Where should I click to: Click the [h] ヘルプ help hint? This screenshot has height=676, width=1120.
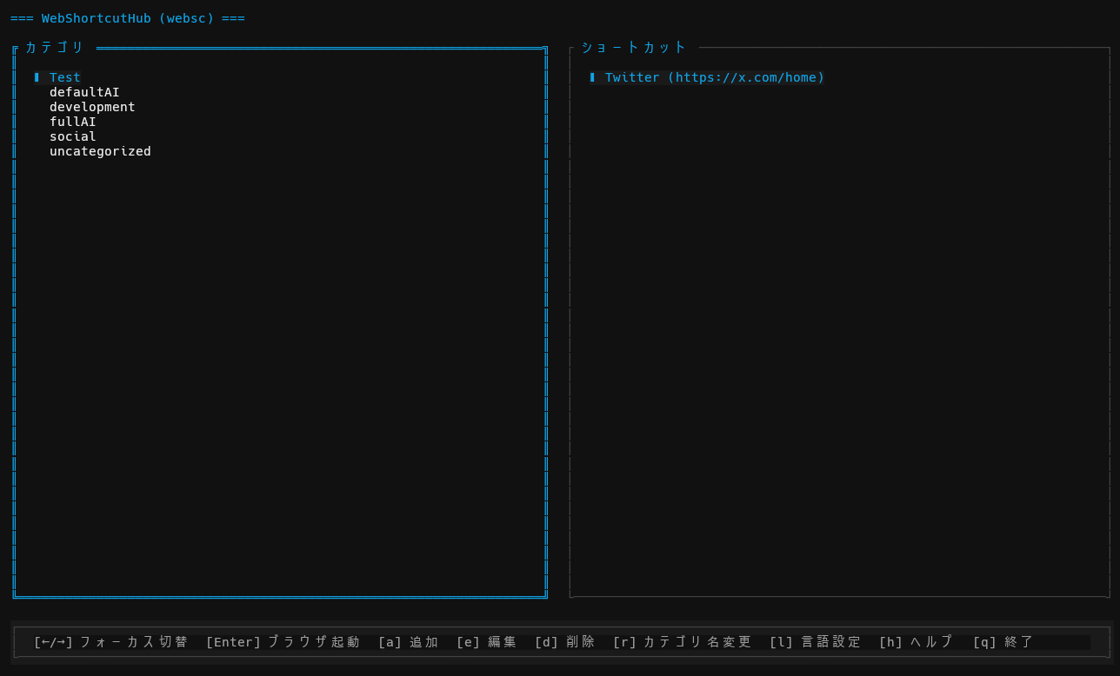(x=917, y=642)
